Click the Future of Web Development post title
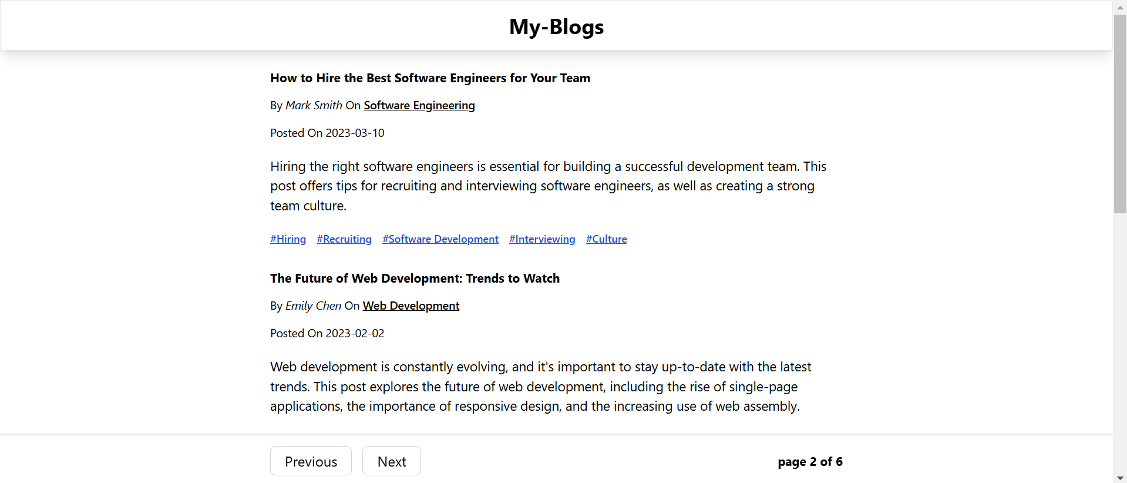 (415, 279)
